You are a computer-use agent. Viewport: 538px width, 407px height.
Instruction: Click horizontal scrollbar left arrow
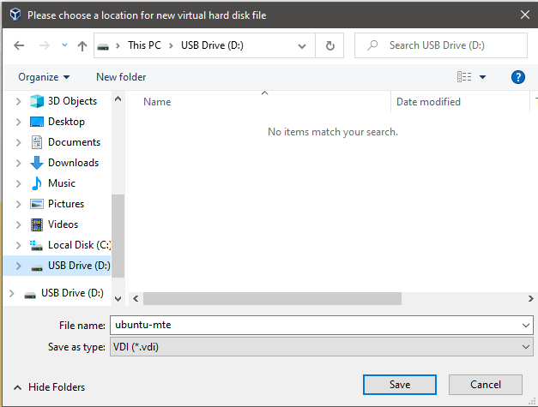pyautogui.click(x=136, y=299)
